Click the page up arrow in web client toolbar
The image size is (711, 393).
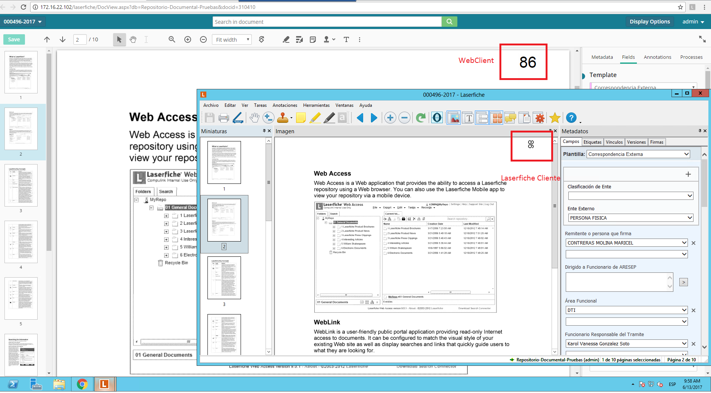point(47,39)
